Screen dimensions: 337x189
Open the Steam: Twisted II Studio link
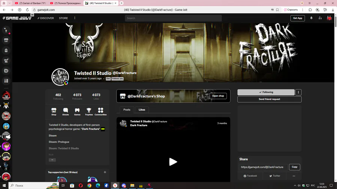click(x=64, y=148)
